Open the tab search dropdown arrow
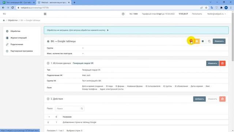 [210, 2]
